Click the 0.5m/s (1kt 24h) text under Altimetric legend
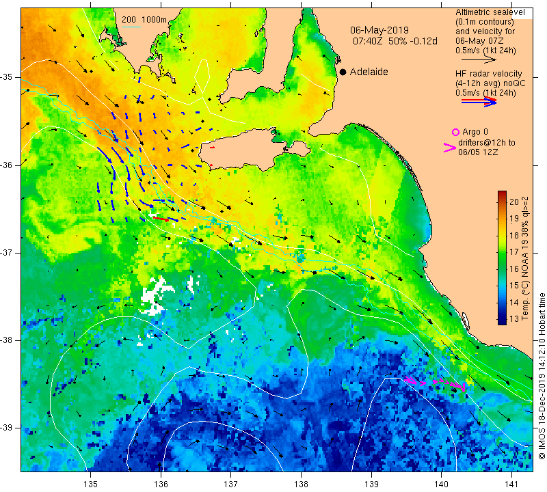 click(x=485, y=51)
